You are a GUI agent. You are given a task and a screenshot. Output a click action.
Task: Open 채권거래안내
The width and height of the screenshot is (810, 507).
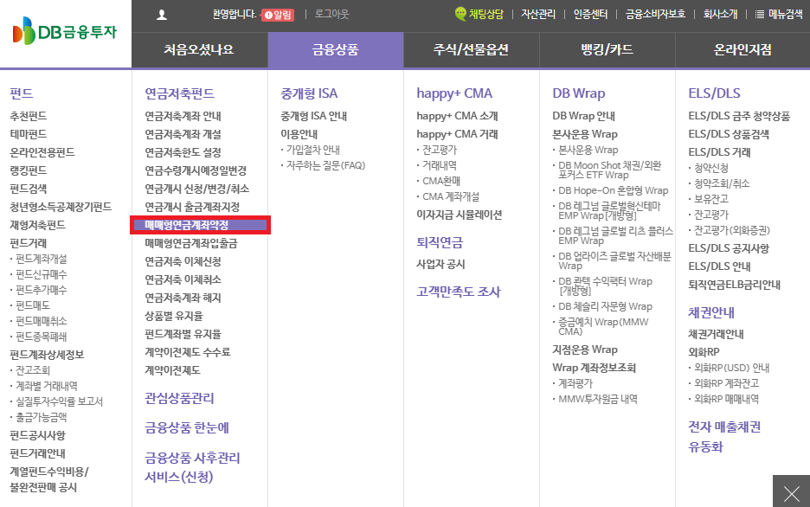tap(716, 334)
